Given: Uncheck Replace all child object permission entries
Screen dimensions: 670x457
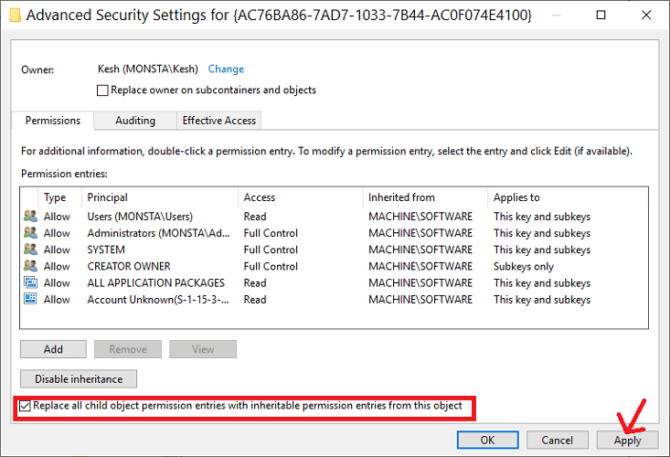Looking at the screenshot, I should point(26,406).
